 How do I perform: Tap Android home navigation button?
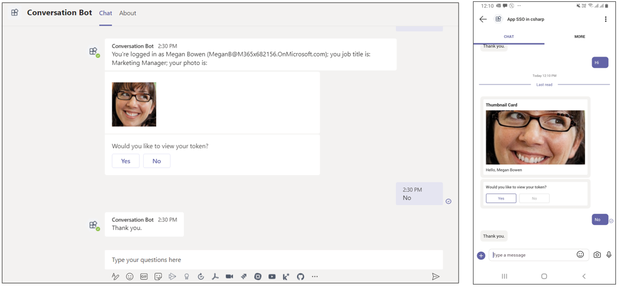point(544,276)
